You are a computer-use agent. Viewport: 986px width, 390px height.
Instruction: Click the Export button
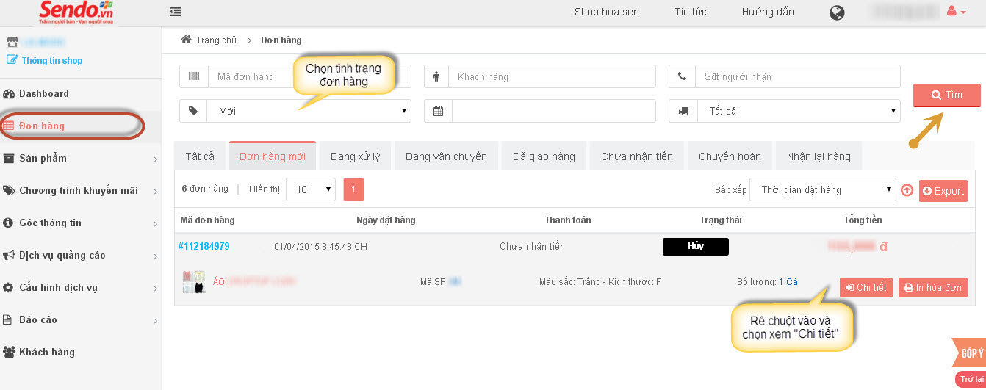point(943,190)
